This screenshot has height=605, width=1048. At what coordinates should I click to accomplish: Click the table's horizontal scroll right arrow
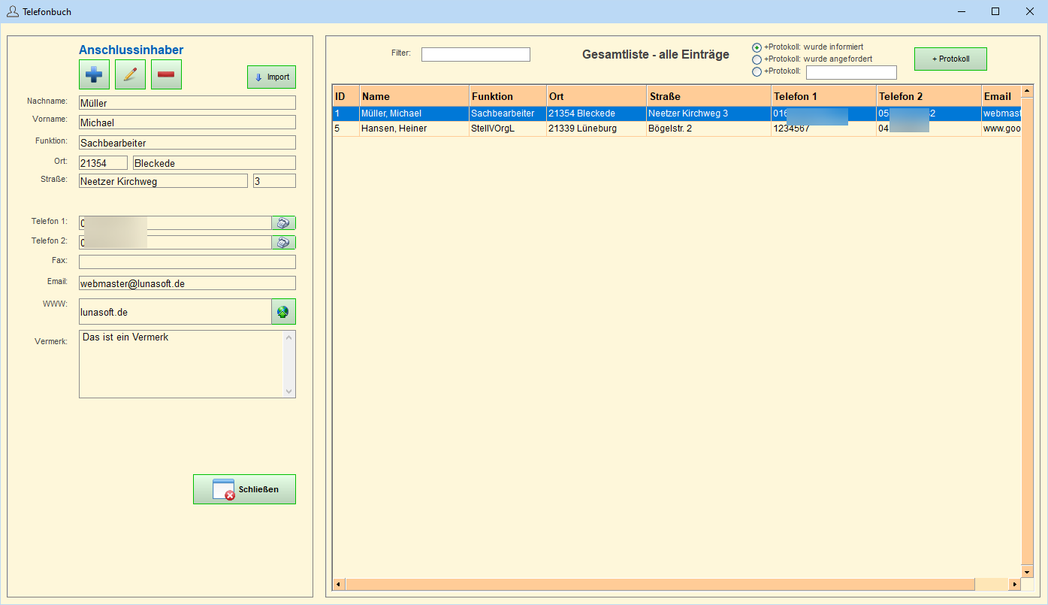point(1015,585)
